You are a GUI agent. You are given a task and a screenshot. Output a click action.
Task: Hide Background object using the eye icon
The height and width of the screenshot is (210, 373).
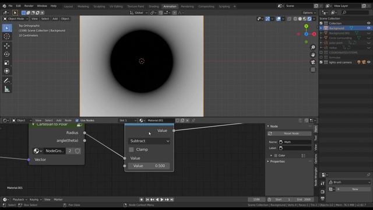(x=369, y=28)
